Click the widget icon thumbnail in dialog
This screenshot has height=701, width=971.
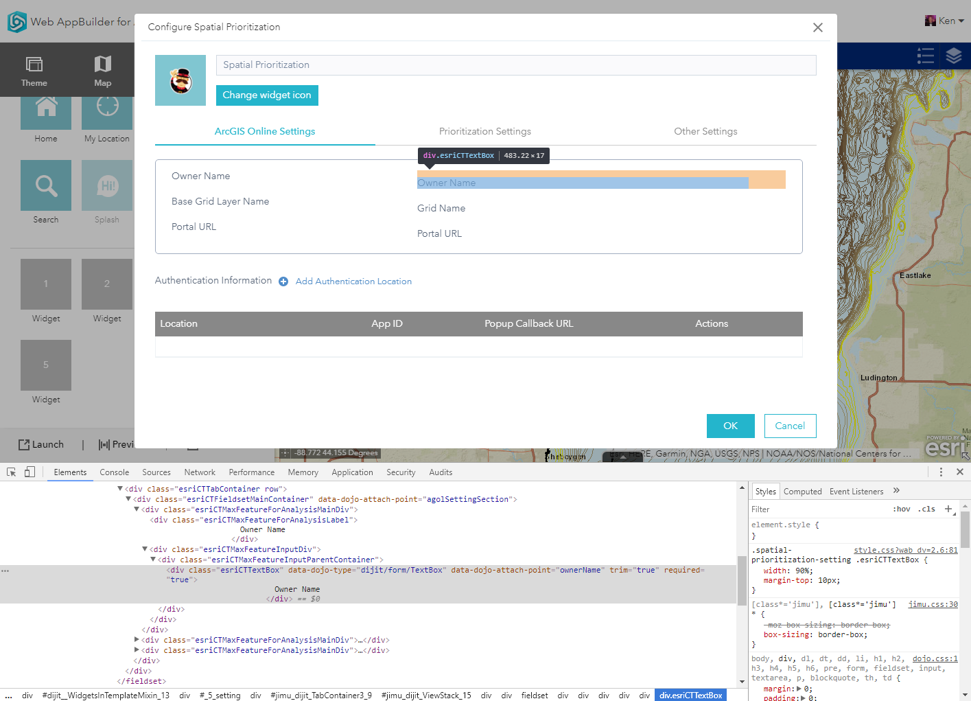pos(180,80)
